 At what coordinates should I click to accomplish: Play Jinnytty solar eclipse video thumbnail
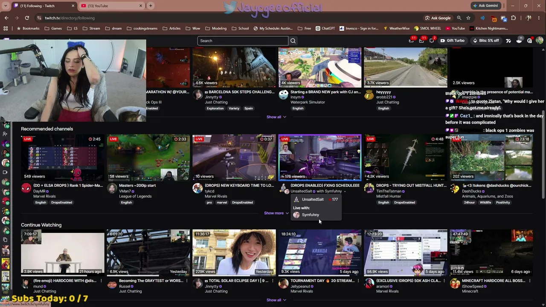tap(234, 253)
